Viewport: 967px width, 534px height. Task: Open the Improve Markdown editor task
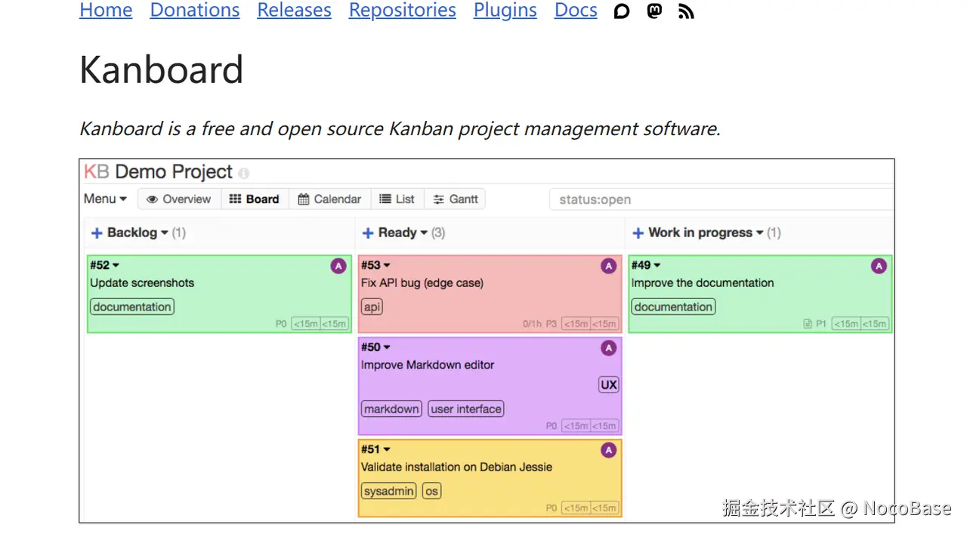click(428, 365)
